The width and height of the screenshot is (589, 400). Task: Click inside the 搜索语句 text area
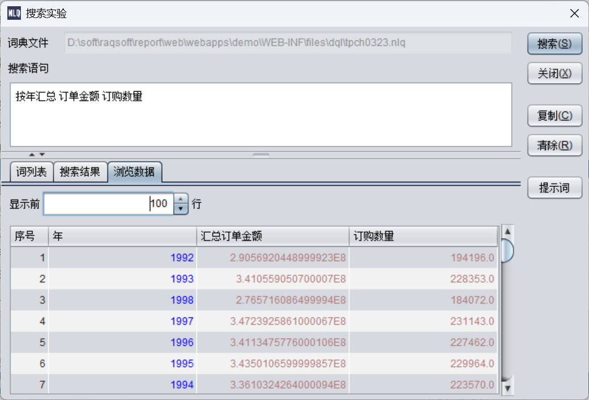(x=261, y=115)
